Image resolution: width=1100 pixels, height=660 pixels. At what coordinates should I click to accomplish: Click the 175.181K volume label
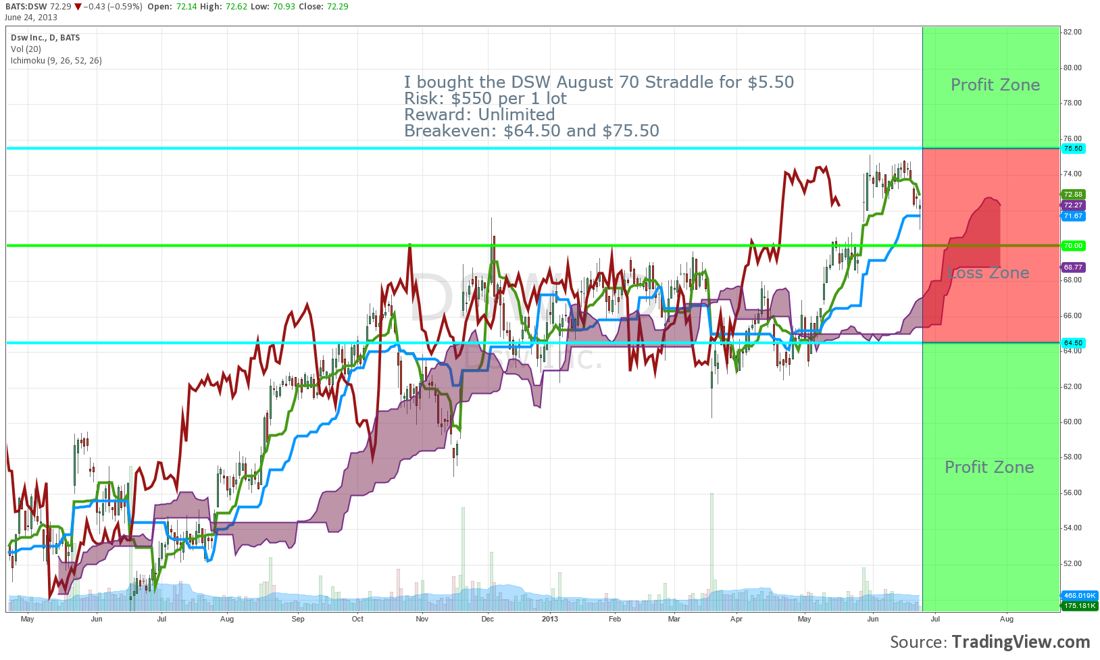coord(1079,606)
